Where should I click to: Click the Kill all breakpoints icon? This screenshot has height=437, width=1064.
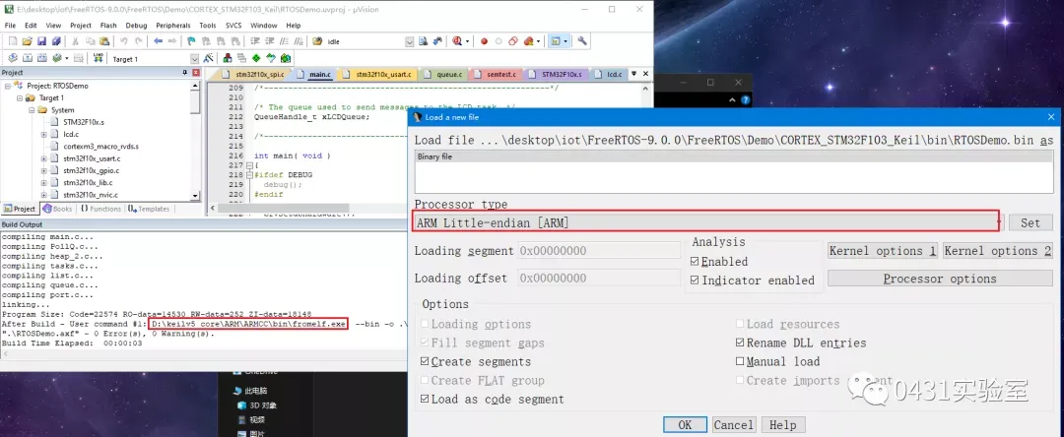pyautogui.click(x=528, y=41)
